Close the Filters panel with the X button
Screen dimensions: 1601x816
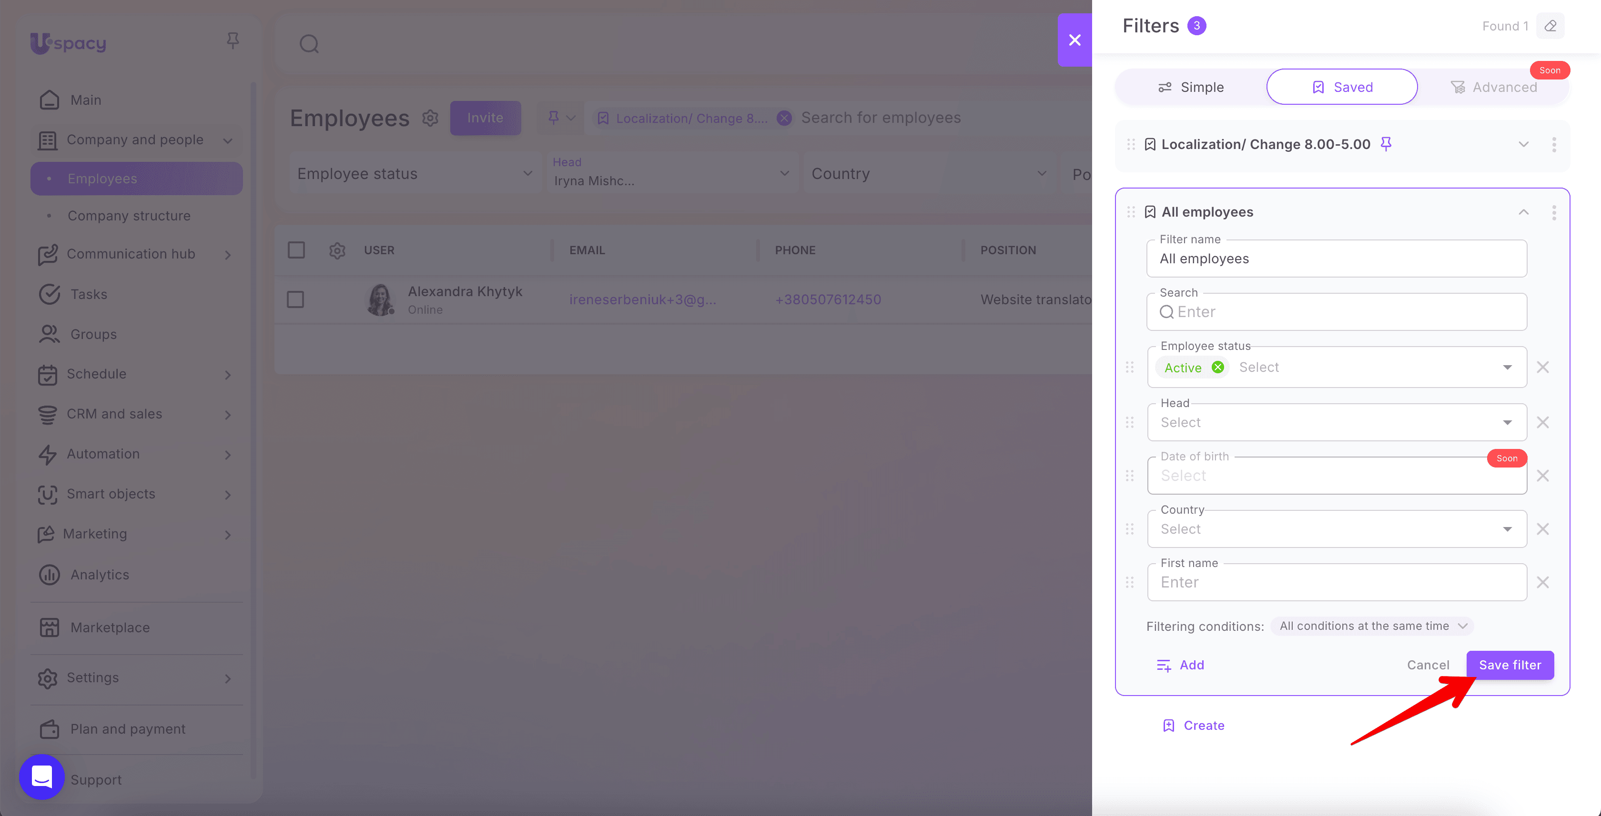[1074, 40]
